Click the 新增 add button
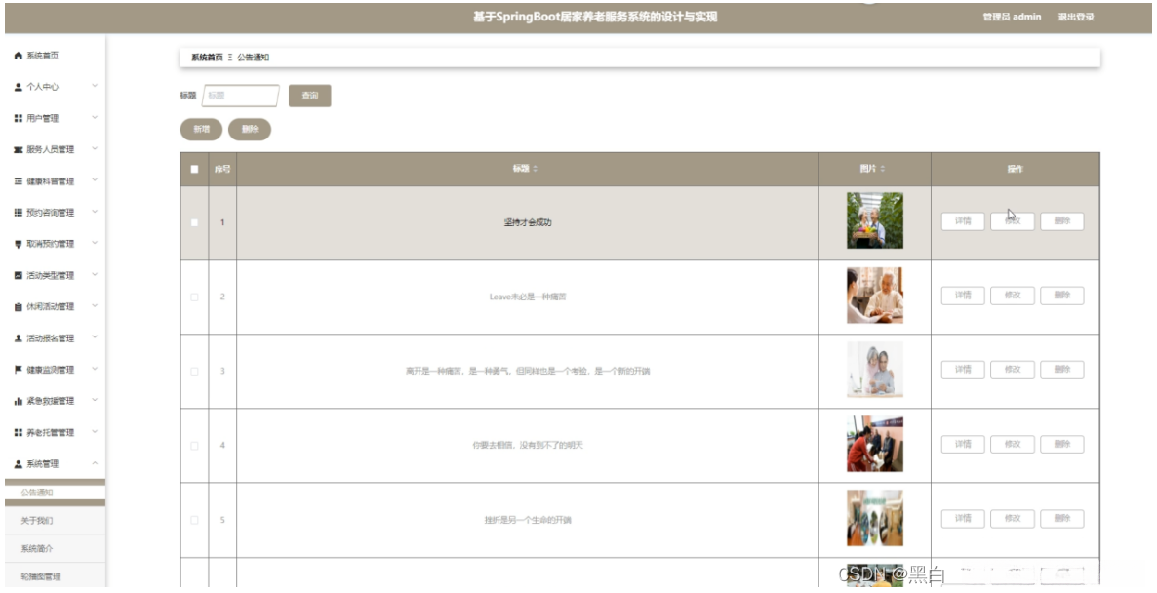This screenshot has width=1157, height=593. pyautogui.click(x=201, y=129)
